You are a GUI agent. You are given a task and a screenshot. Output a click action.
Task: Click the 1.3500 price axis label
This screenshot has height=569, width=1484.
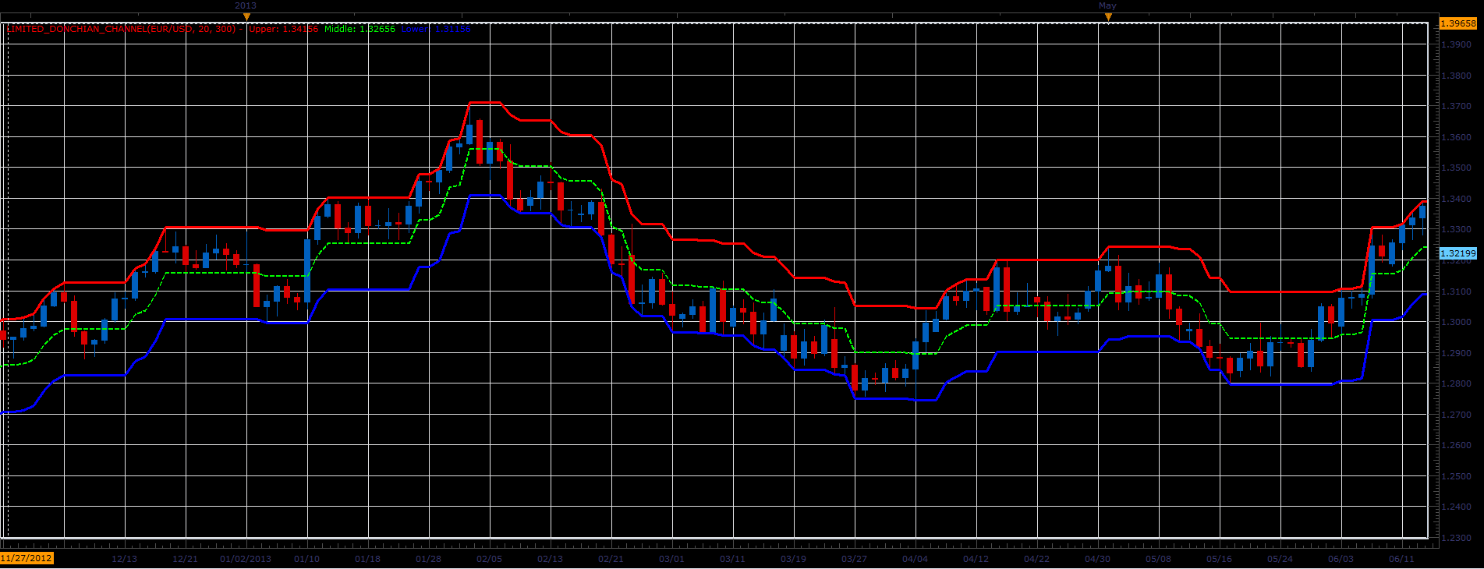click(1457, 168)
